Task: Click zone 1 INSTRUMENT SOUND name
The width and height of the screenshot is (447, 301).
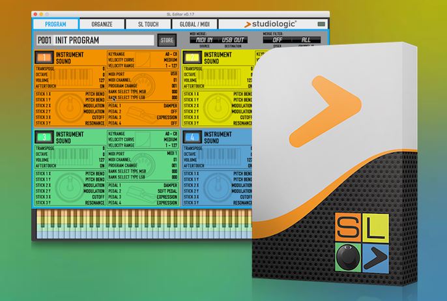Action: click(x=70, y=58)
